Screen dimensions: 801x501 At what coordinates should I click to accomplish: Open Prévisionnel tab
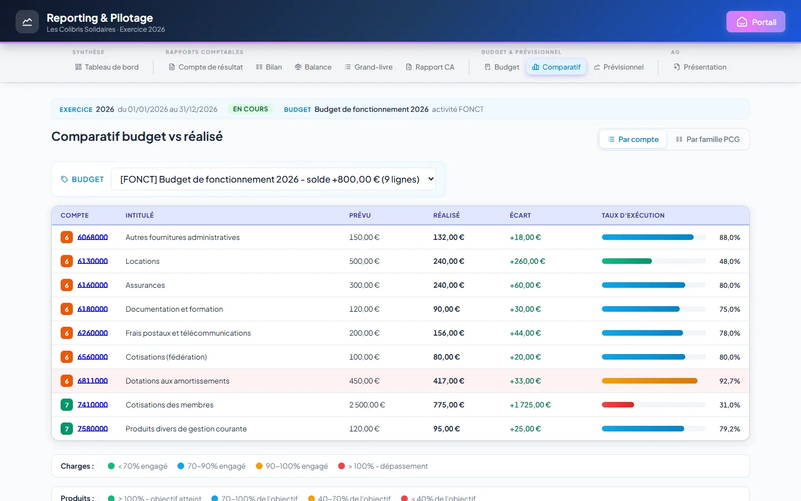tap(619, 67)
